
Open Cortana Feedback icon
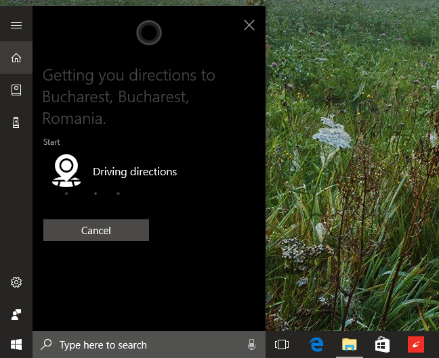click(x=16, y=315)
